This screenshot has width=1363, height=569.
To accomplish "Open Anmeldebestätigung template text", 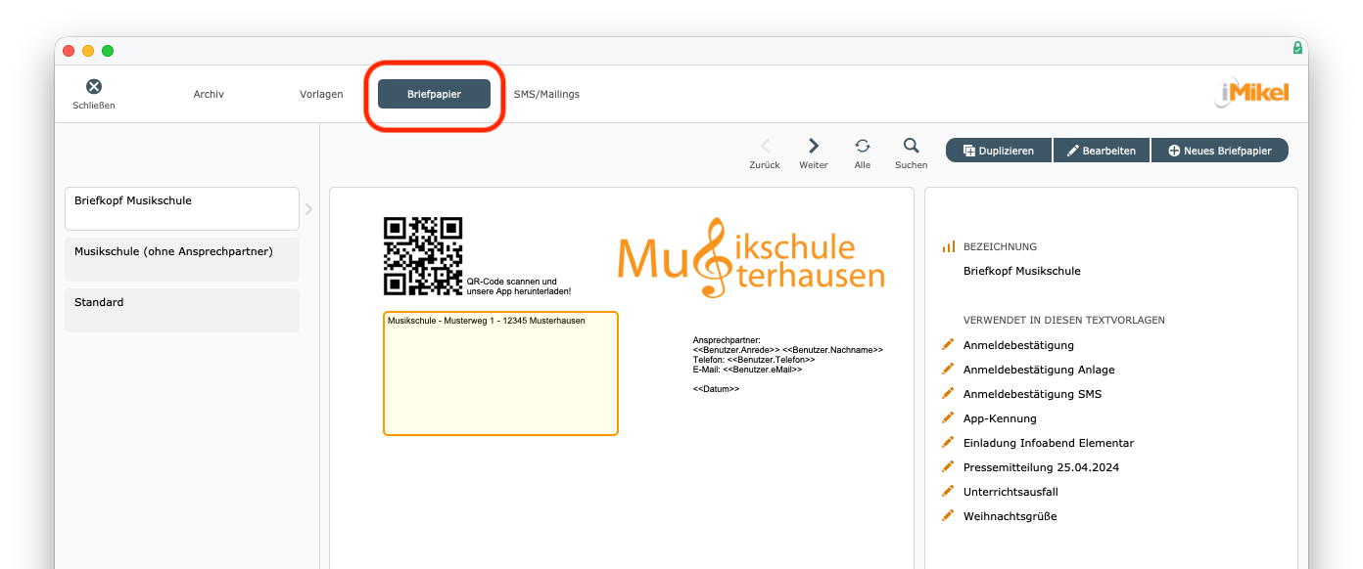I will [x=1018, y=345].
